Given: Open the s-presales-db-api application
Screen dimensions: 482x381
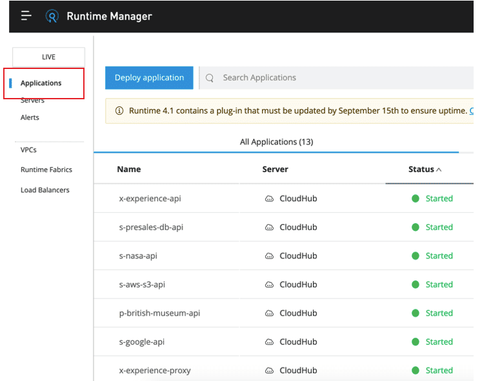Looking at the screenshot, I should 151,227.
